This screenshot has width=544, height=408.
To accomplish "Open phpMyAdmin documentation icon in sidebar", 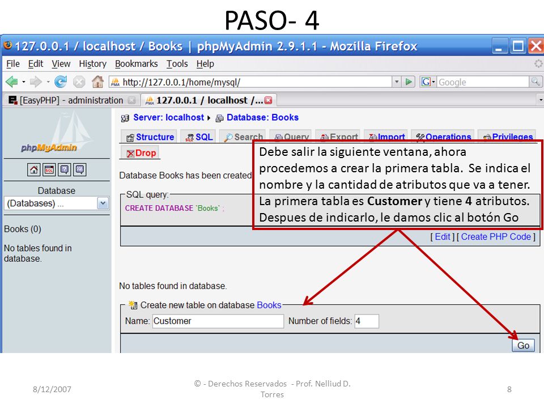I will click(x=64, y=169).
